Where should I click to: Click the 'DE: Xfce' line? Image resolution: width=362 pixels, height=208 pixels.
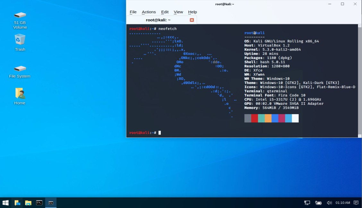[253, 70]
